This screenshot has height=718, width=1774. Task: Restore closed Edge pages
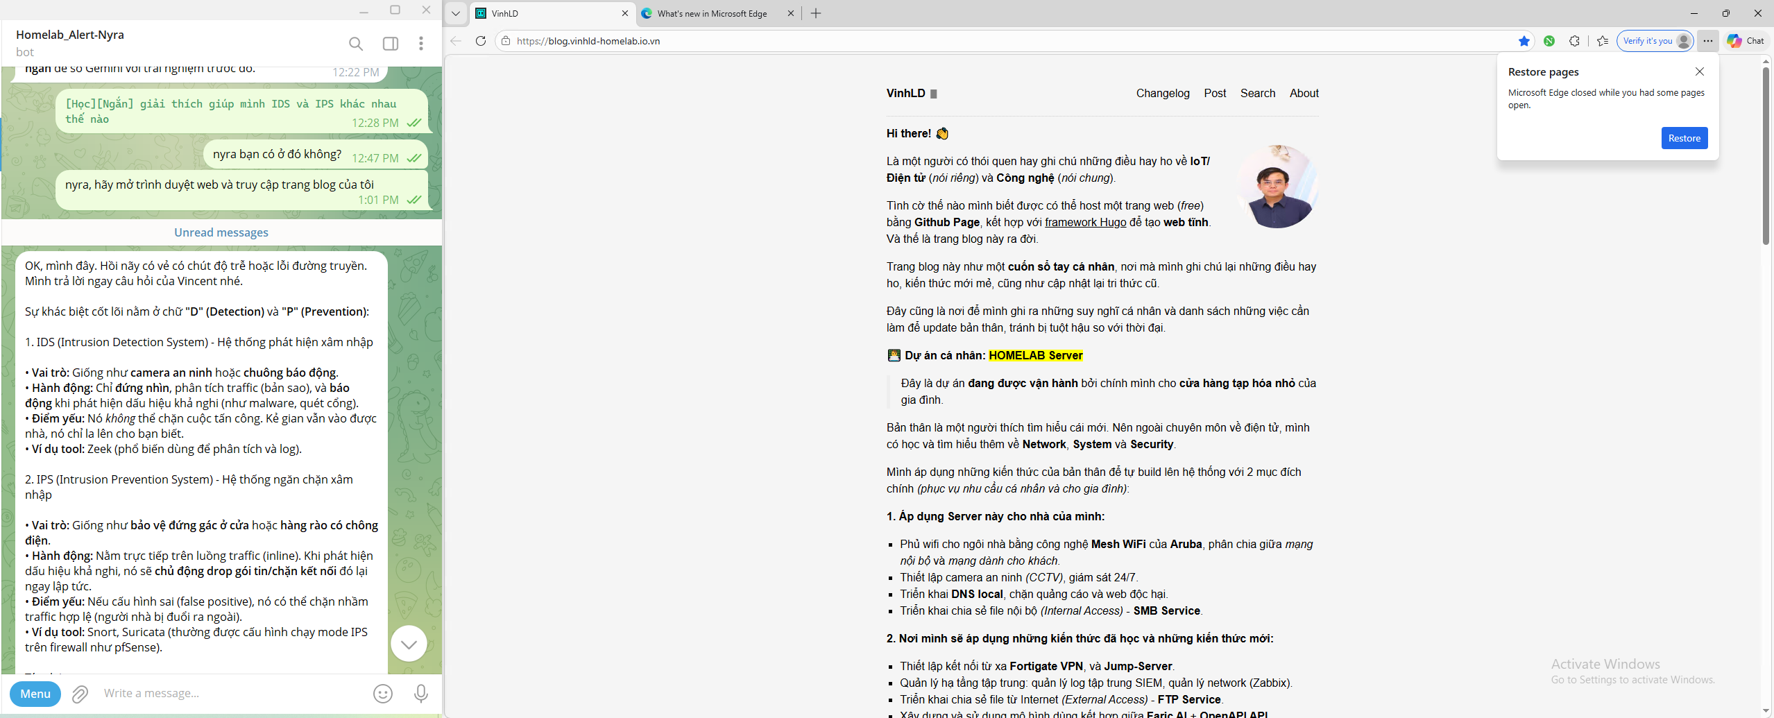(1685, 138)
